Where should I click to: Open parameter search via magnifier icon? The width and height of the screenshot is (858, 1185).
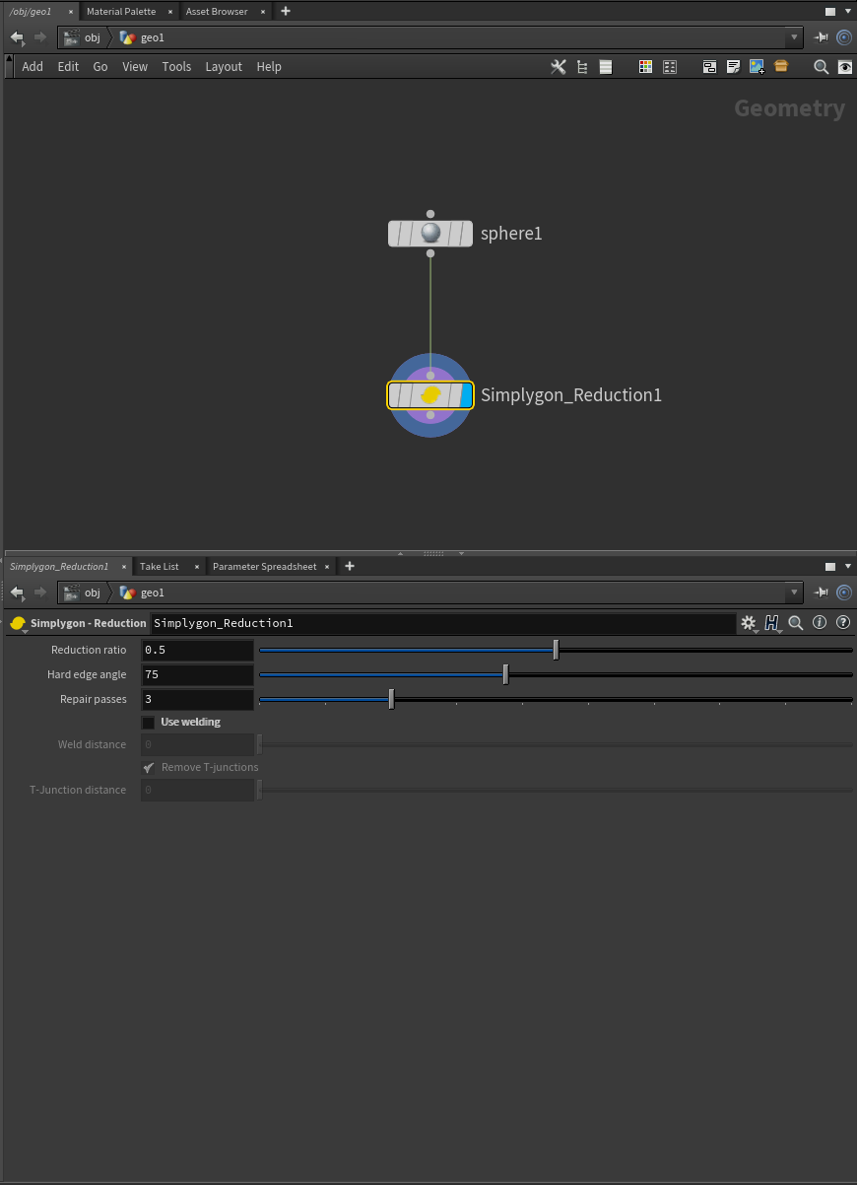coord(796,623)
